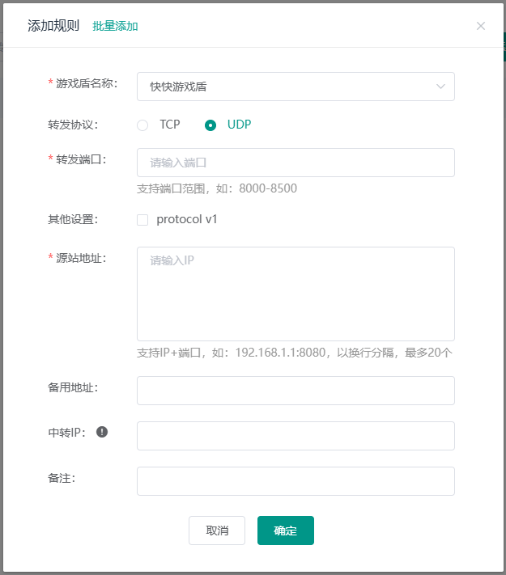Select the UDP forwarding protocol option

tap(211, 125)
